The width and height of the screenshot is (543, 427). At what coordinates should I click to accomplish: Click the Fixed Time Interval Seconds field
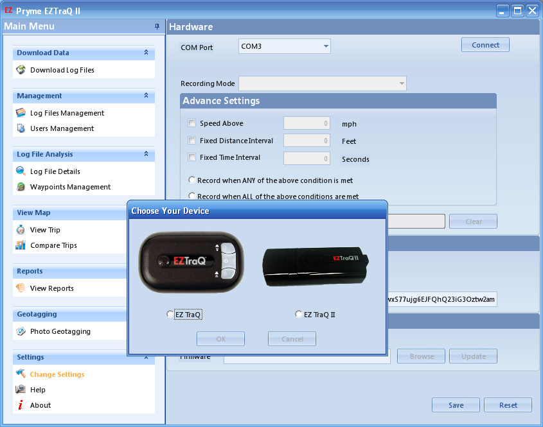[307, 158]
